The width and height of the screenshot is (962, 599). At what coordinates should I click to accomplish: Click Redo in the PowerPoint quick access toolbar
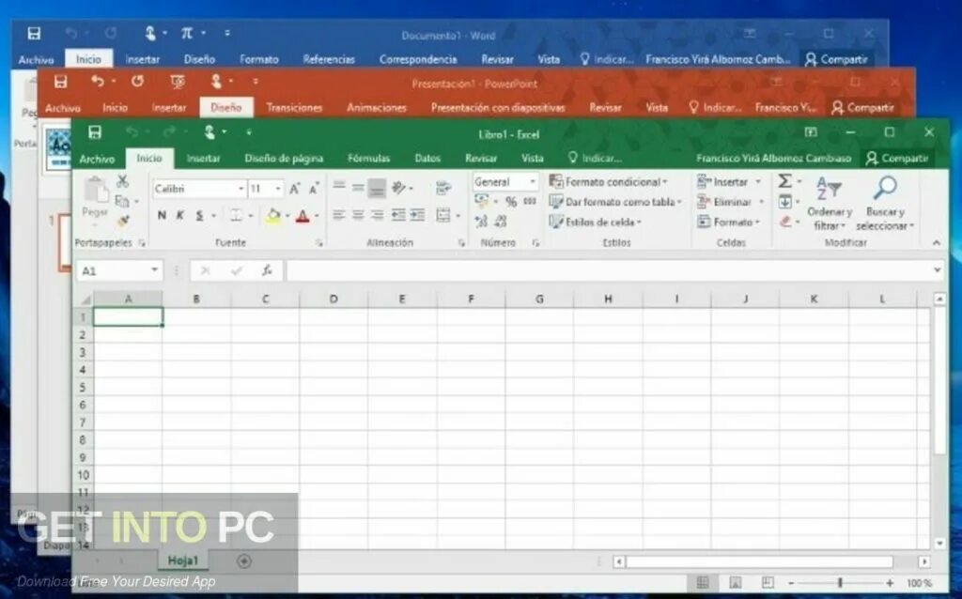137,81
